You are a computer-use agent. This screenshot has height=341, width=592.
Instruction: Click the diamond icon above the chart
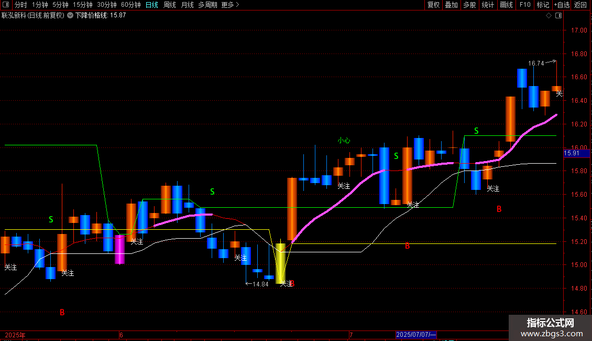pos(549,16)
